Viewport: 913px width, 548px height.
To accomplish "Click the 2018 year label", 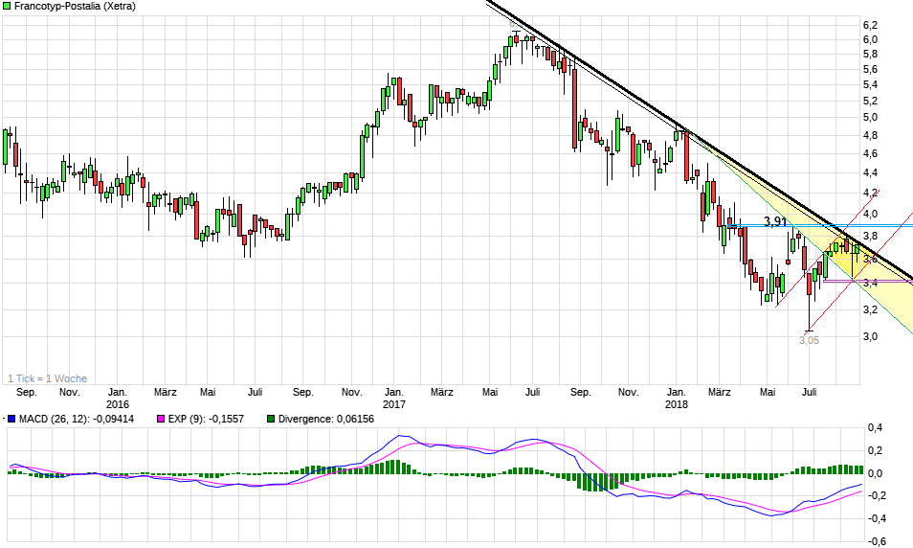I will [676, 404].
